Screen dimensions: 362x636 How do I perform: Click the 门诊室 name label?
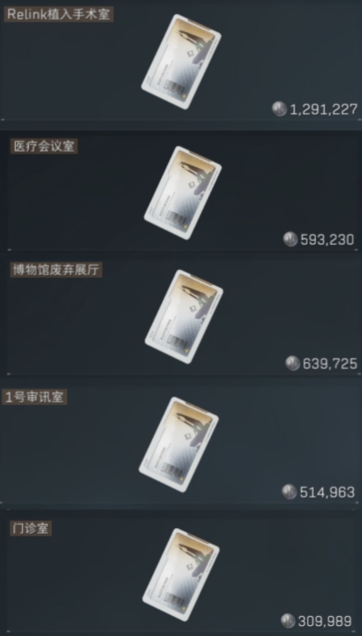[x=31, y=528]
